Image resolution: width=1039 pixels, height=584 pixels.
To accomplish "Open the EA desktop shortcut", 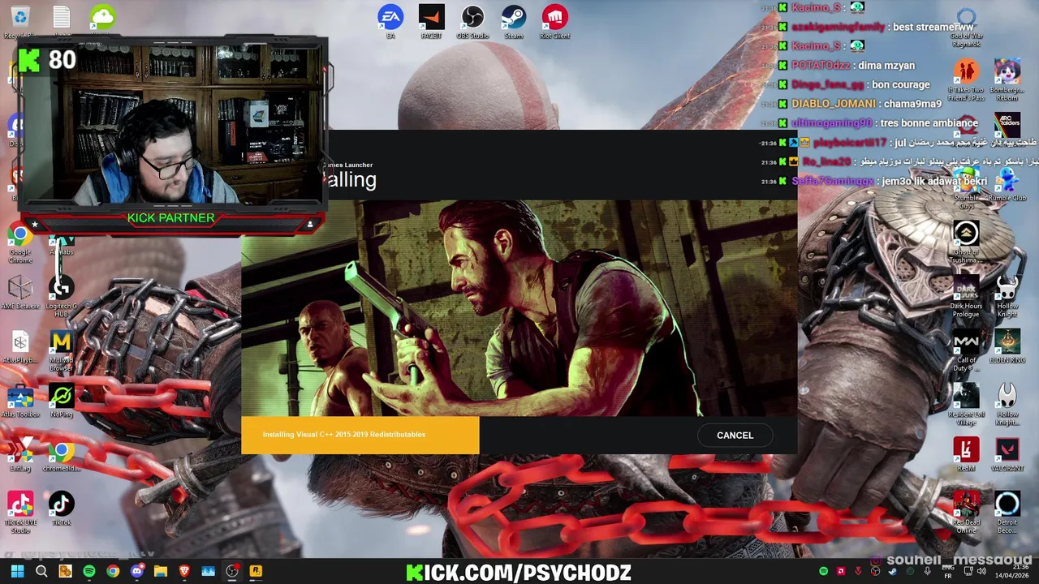I will 390,22.
